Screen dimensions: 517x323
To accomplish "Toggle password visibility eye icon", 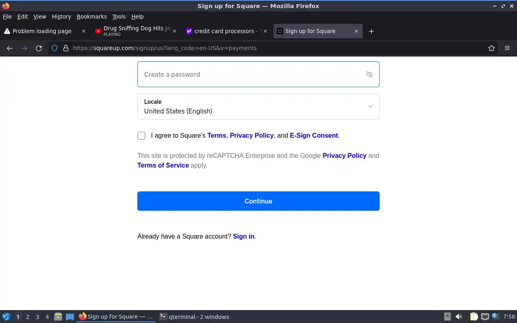I will 369,74.
